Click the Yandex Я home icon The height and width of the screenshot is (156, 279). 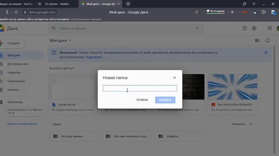[7, 12]
